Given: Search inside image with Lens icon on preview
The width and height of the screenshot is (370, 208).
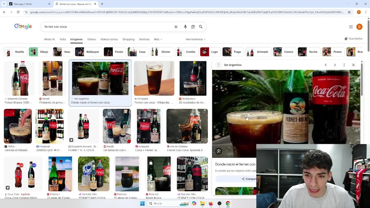Looking at the screenshot, I should [219, 151].
